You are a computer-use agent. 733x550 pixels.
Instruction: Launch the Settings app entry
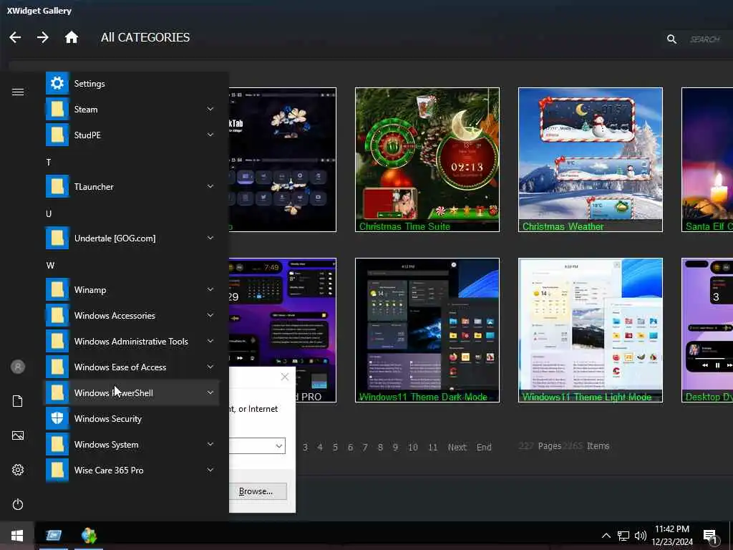(x=131, y=84)
